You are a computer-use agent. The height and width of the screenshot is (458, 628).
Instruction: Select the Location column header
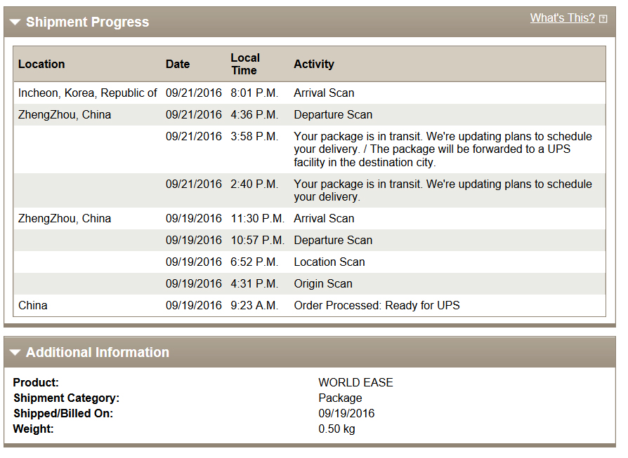[x=41, y=64]
